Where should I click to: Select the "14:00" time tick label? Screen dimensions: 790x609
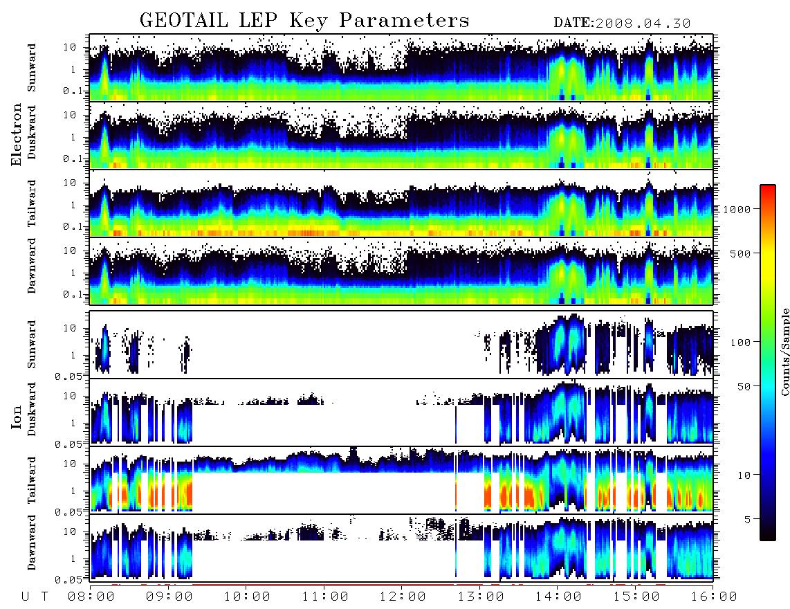coord(558,597)
